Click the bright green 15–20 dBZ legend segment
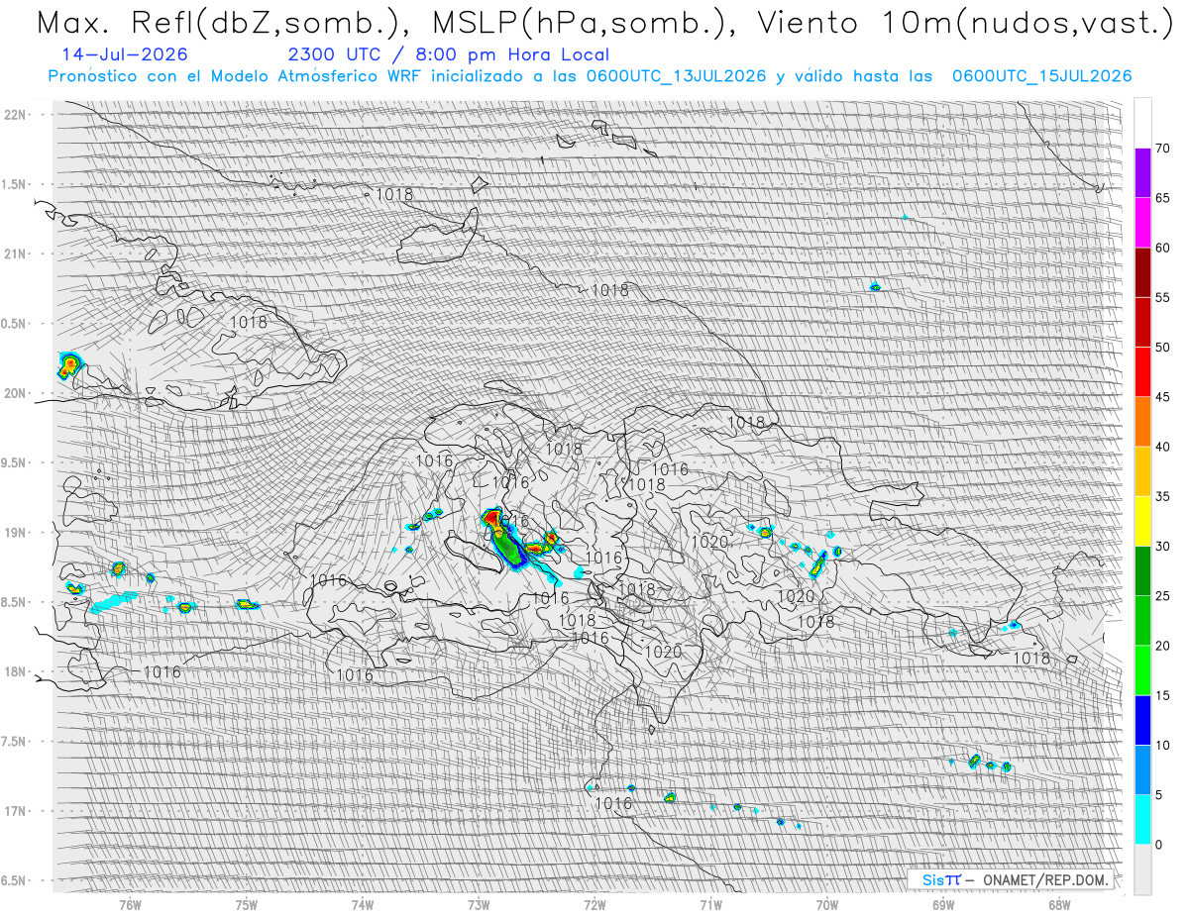Image resolution: width=1189 pixels, height=918 pixels. pyautogui.click(x=1142, y=670)
